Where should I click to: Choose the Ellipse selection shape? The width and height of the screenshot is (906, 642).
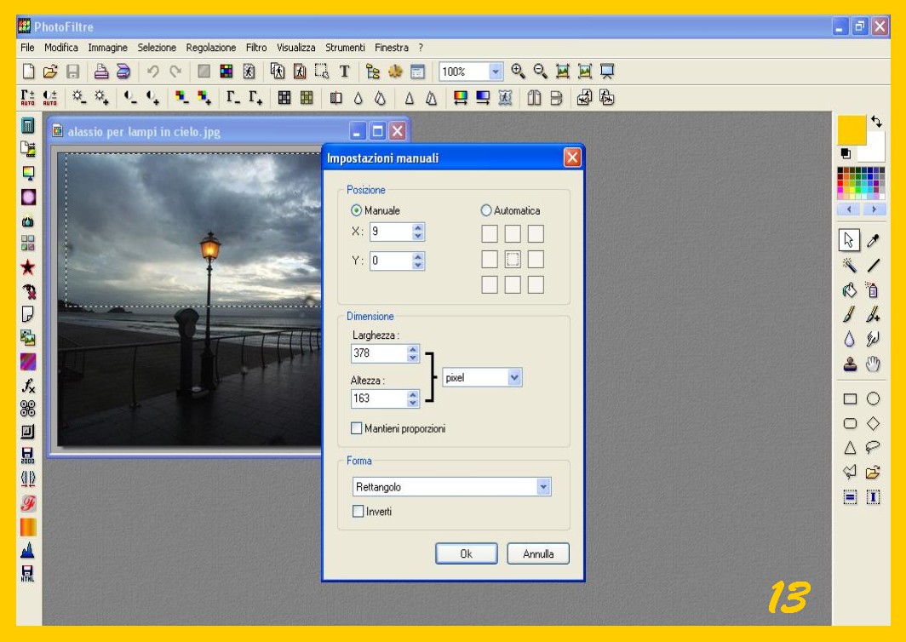pyautogui.click(x=873, y=398)
